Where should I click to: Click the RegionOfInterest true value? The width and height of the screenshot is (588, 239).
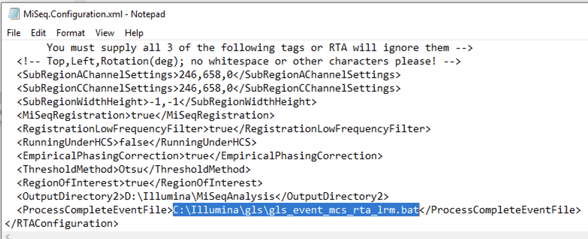136,183
